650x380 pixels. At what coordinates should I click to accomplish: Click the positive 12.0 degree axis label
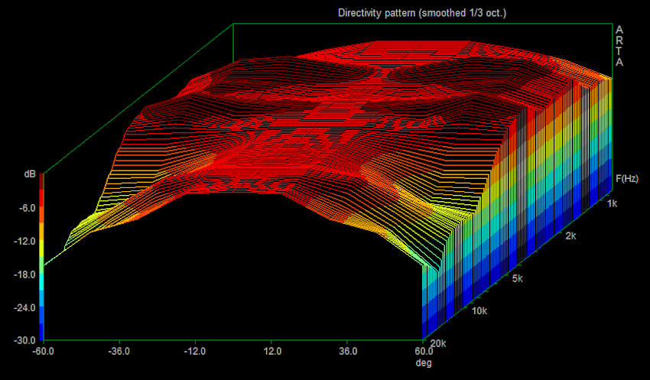(x=271, y=351)
